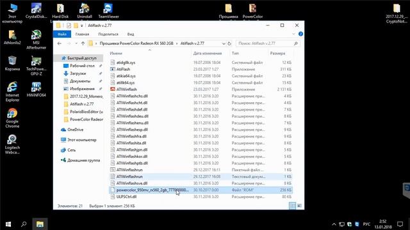This screenshot has width=410, height=230.
Task: Select the atikia64.sys file
Action: coord(201,76)
